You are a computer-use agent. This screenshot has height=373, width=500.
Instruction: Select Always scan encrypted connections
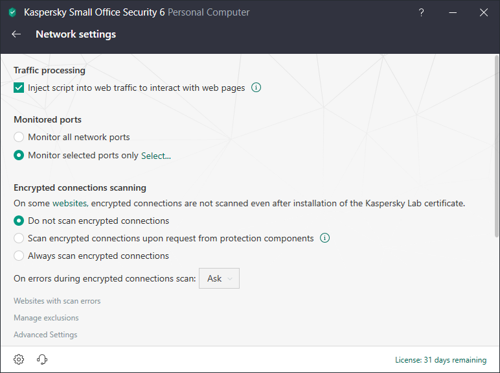(x=19, y=256)
